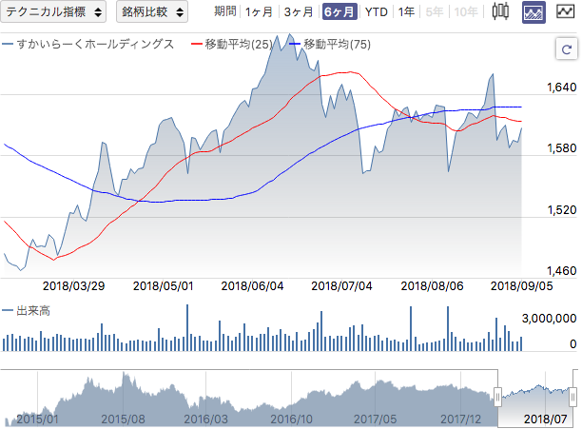Select the YTD period
582x429 pixels.
coord(376,11)
